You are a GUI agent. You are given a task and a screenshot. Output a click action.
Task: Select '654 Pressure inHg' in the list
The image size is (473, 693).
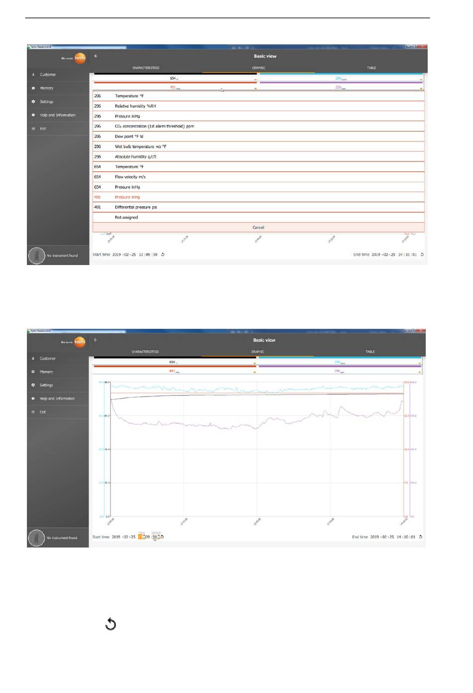tap(258, 187)
